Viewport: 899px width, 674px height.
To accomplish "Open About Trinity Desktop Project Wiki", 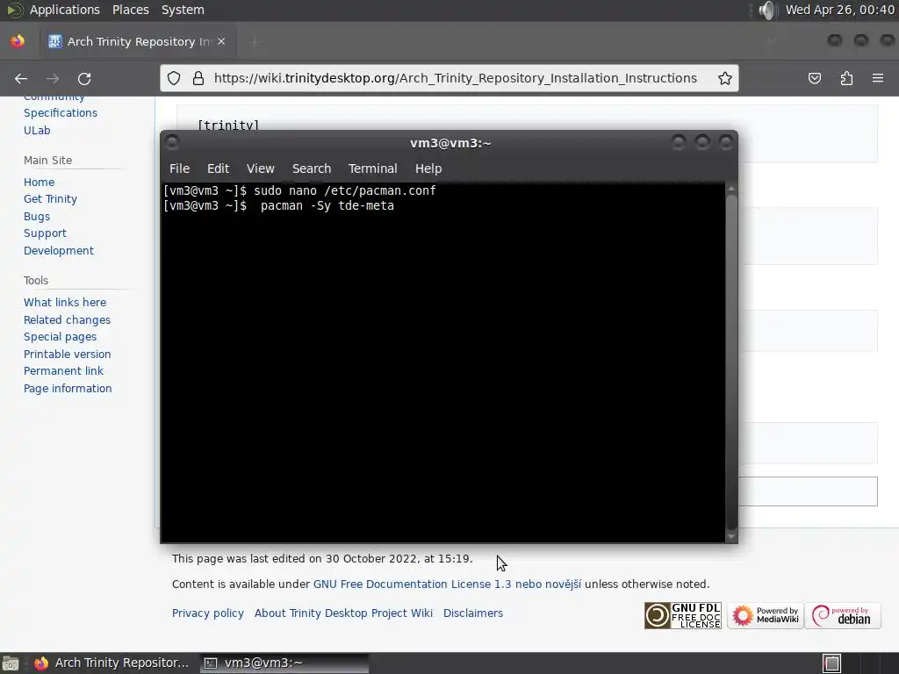I will [x=343, y=613].
